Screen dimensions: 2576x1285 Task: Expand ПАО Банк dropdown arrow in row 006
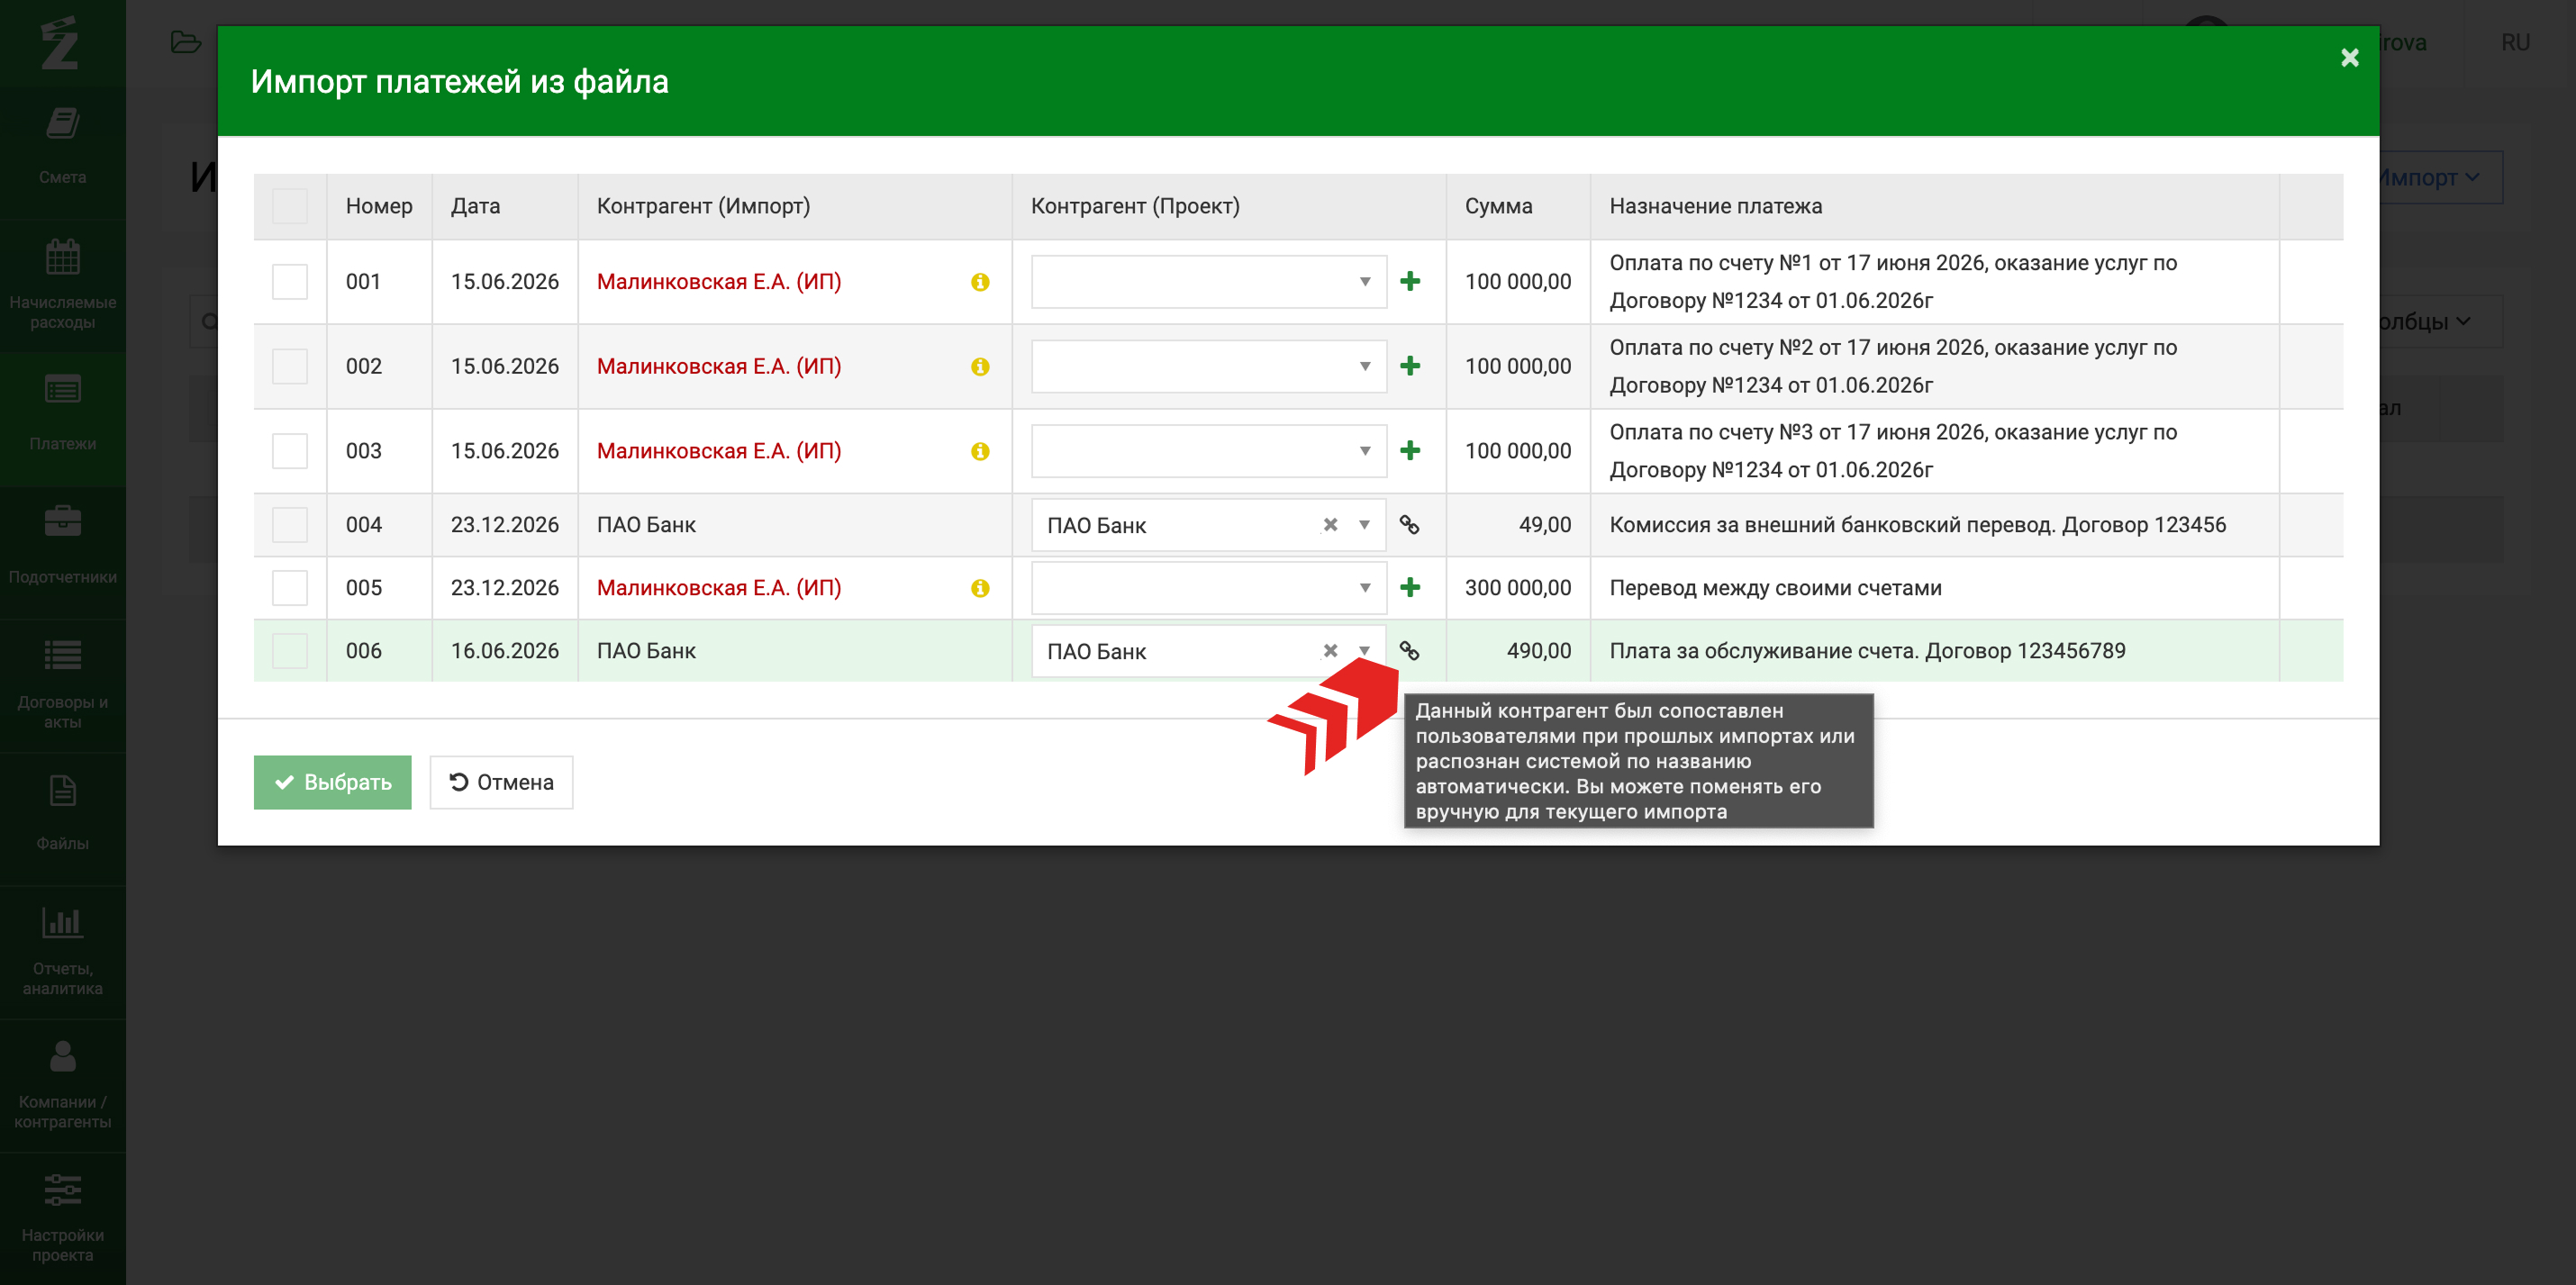[1364, 651]
